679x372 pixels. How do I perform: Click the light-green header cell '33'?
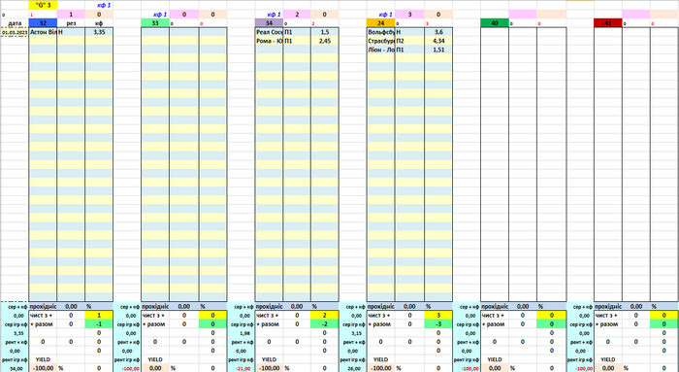pos(155,23)
